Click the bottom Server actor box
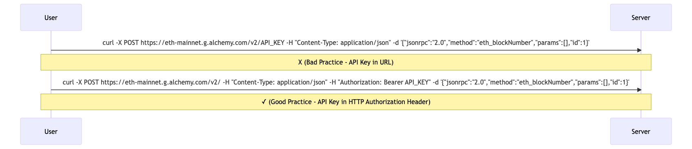This screenshot has height=149, width=692. tap(641, 131)
